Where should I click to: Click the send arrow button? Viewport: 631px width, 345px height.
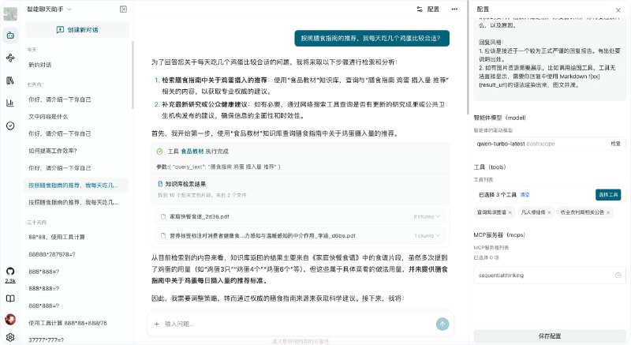click(442, 324)
